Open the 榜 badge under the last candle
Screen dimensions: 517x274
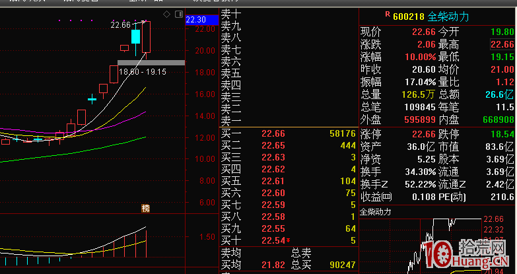(145, 208)
